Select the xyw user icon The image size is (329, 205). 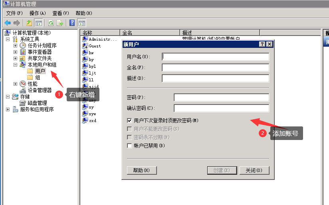pos(85,114)
